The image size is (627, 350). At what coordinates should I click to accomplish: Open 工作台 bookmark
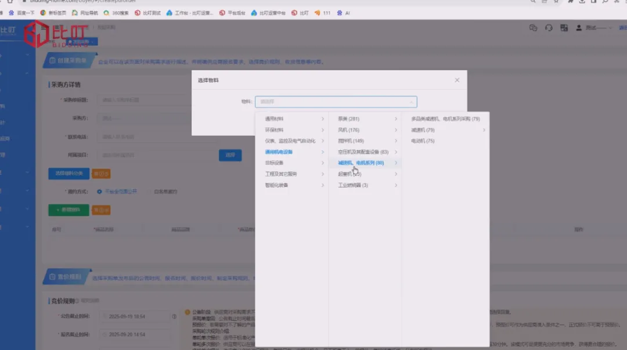point(189,13)
